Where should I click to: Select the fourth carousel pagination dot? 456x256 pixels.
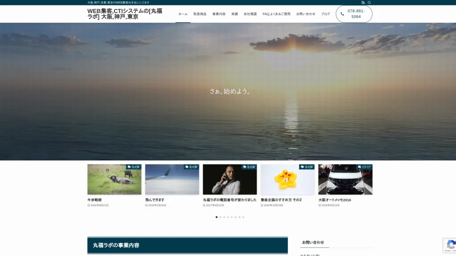pyautogui.click(x=228, y=217)
